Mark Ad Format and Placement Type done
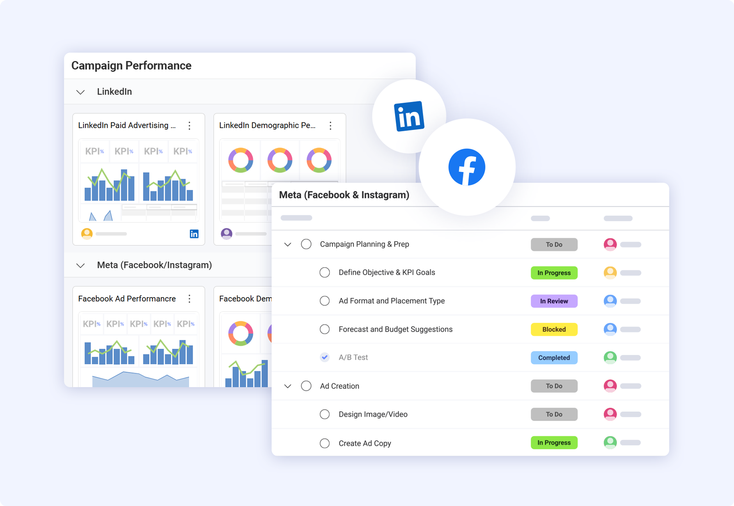734x506 pixels. click(325, 301)
